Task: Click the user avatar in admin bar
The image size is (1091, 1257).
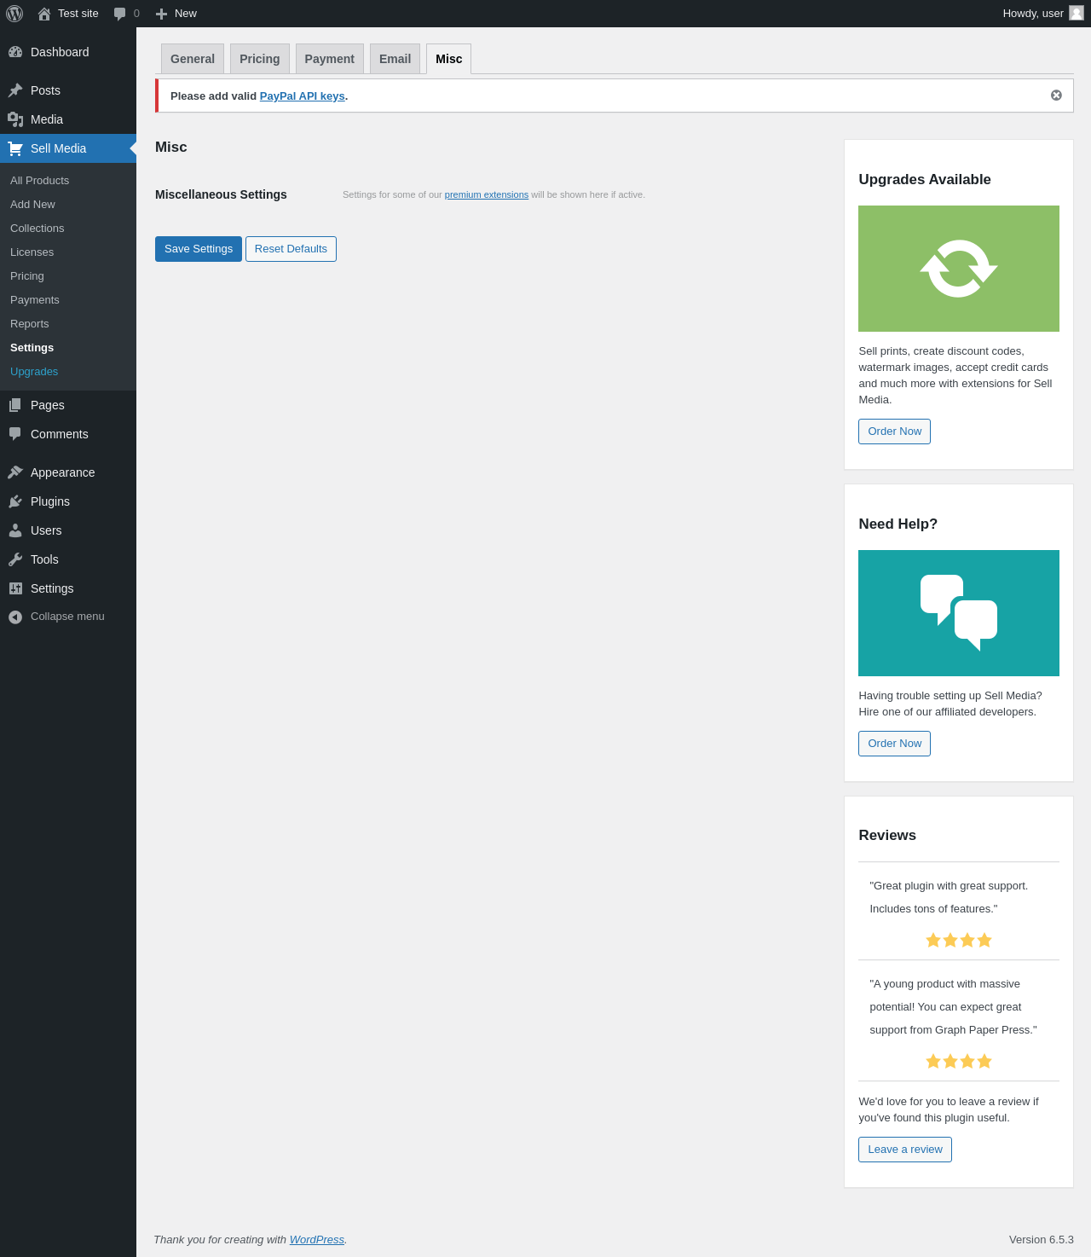Action: pyautogui.click(x=1077, y=13)
